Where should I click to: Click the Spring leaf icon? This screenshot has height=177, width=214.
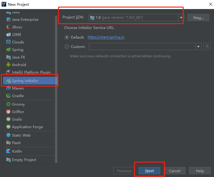(8, 49)
